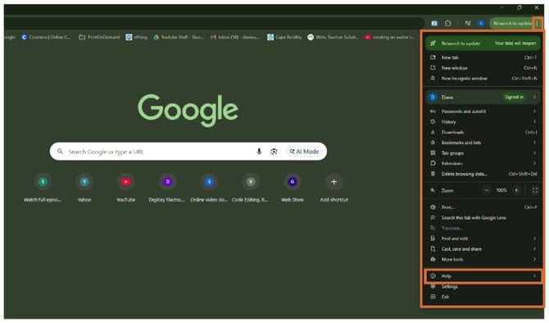Expand Cast, save and share submenu
The image size is (549, 323).
(483, 248)
